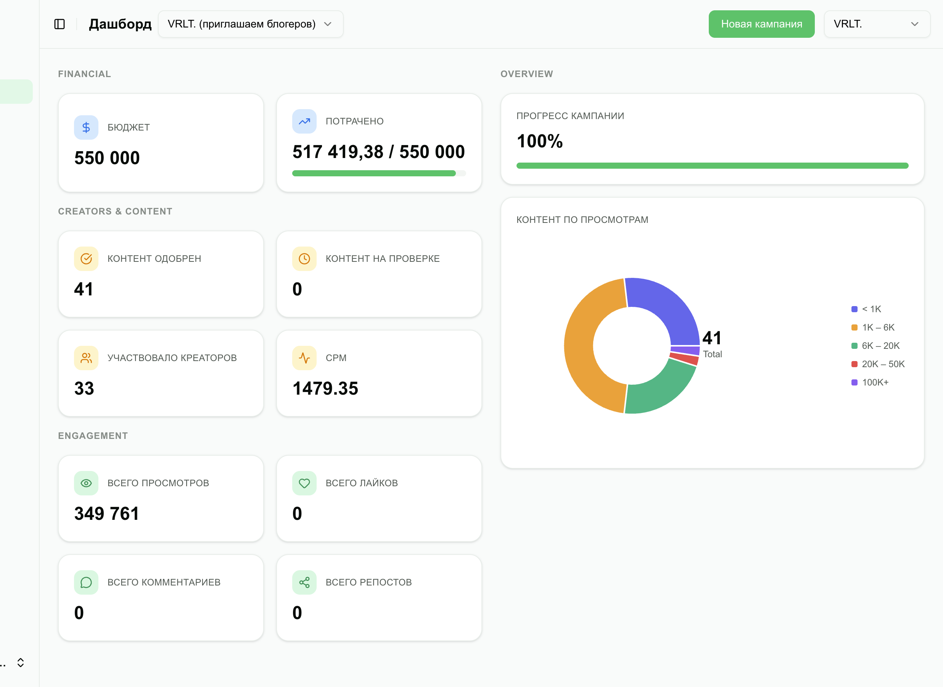Screen dimensions: 943x687
Task: Click the eye icon for Всего просмотров
Action: point(86,483)
